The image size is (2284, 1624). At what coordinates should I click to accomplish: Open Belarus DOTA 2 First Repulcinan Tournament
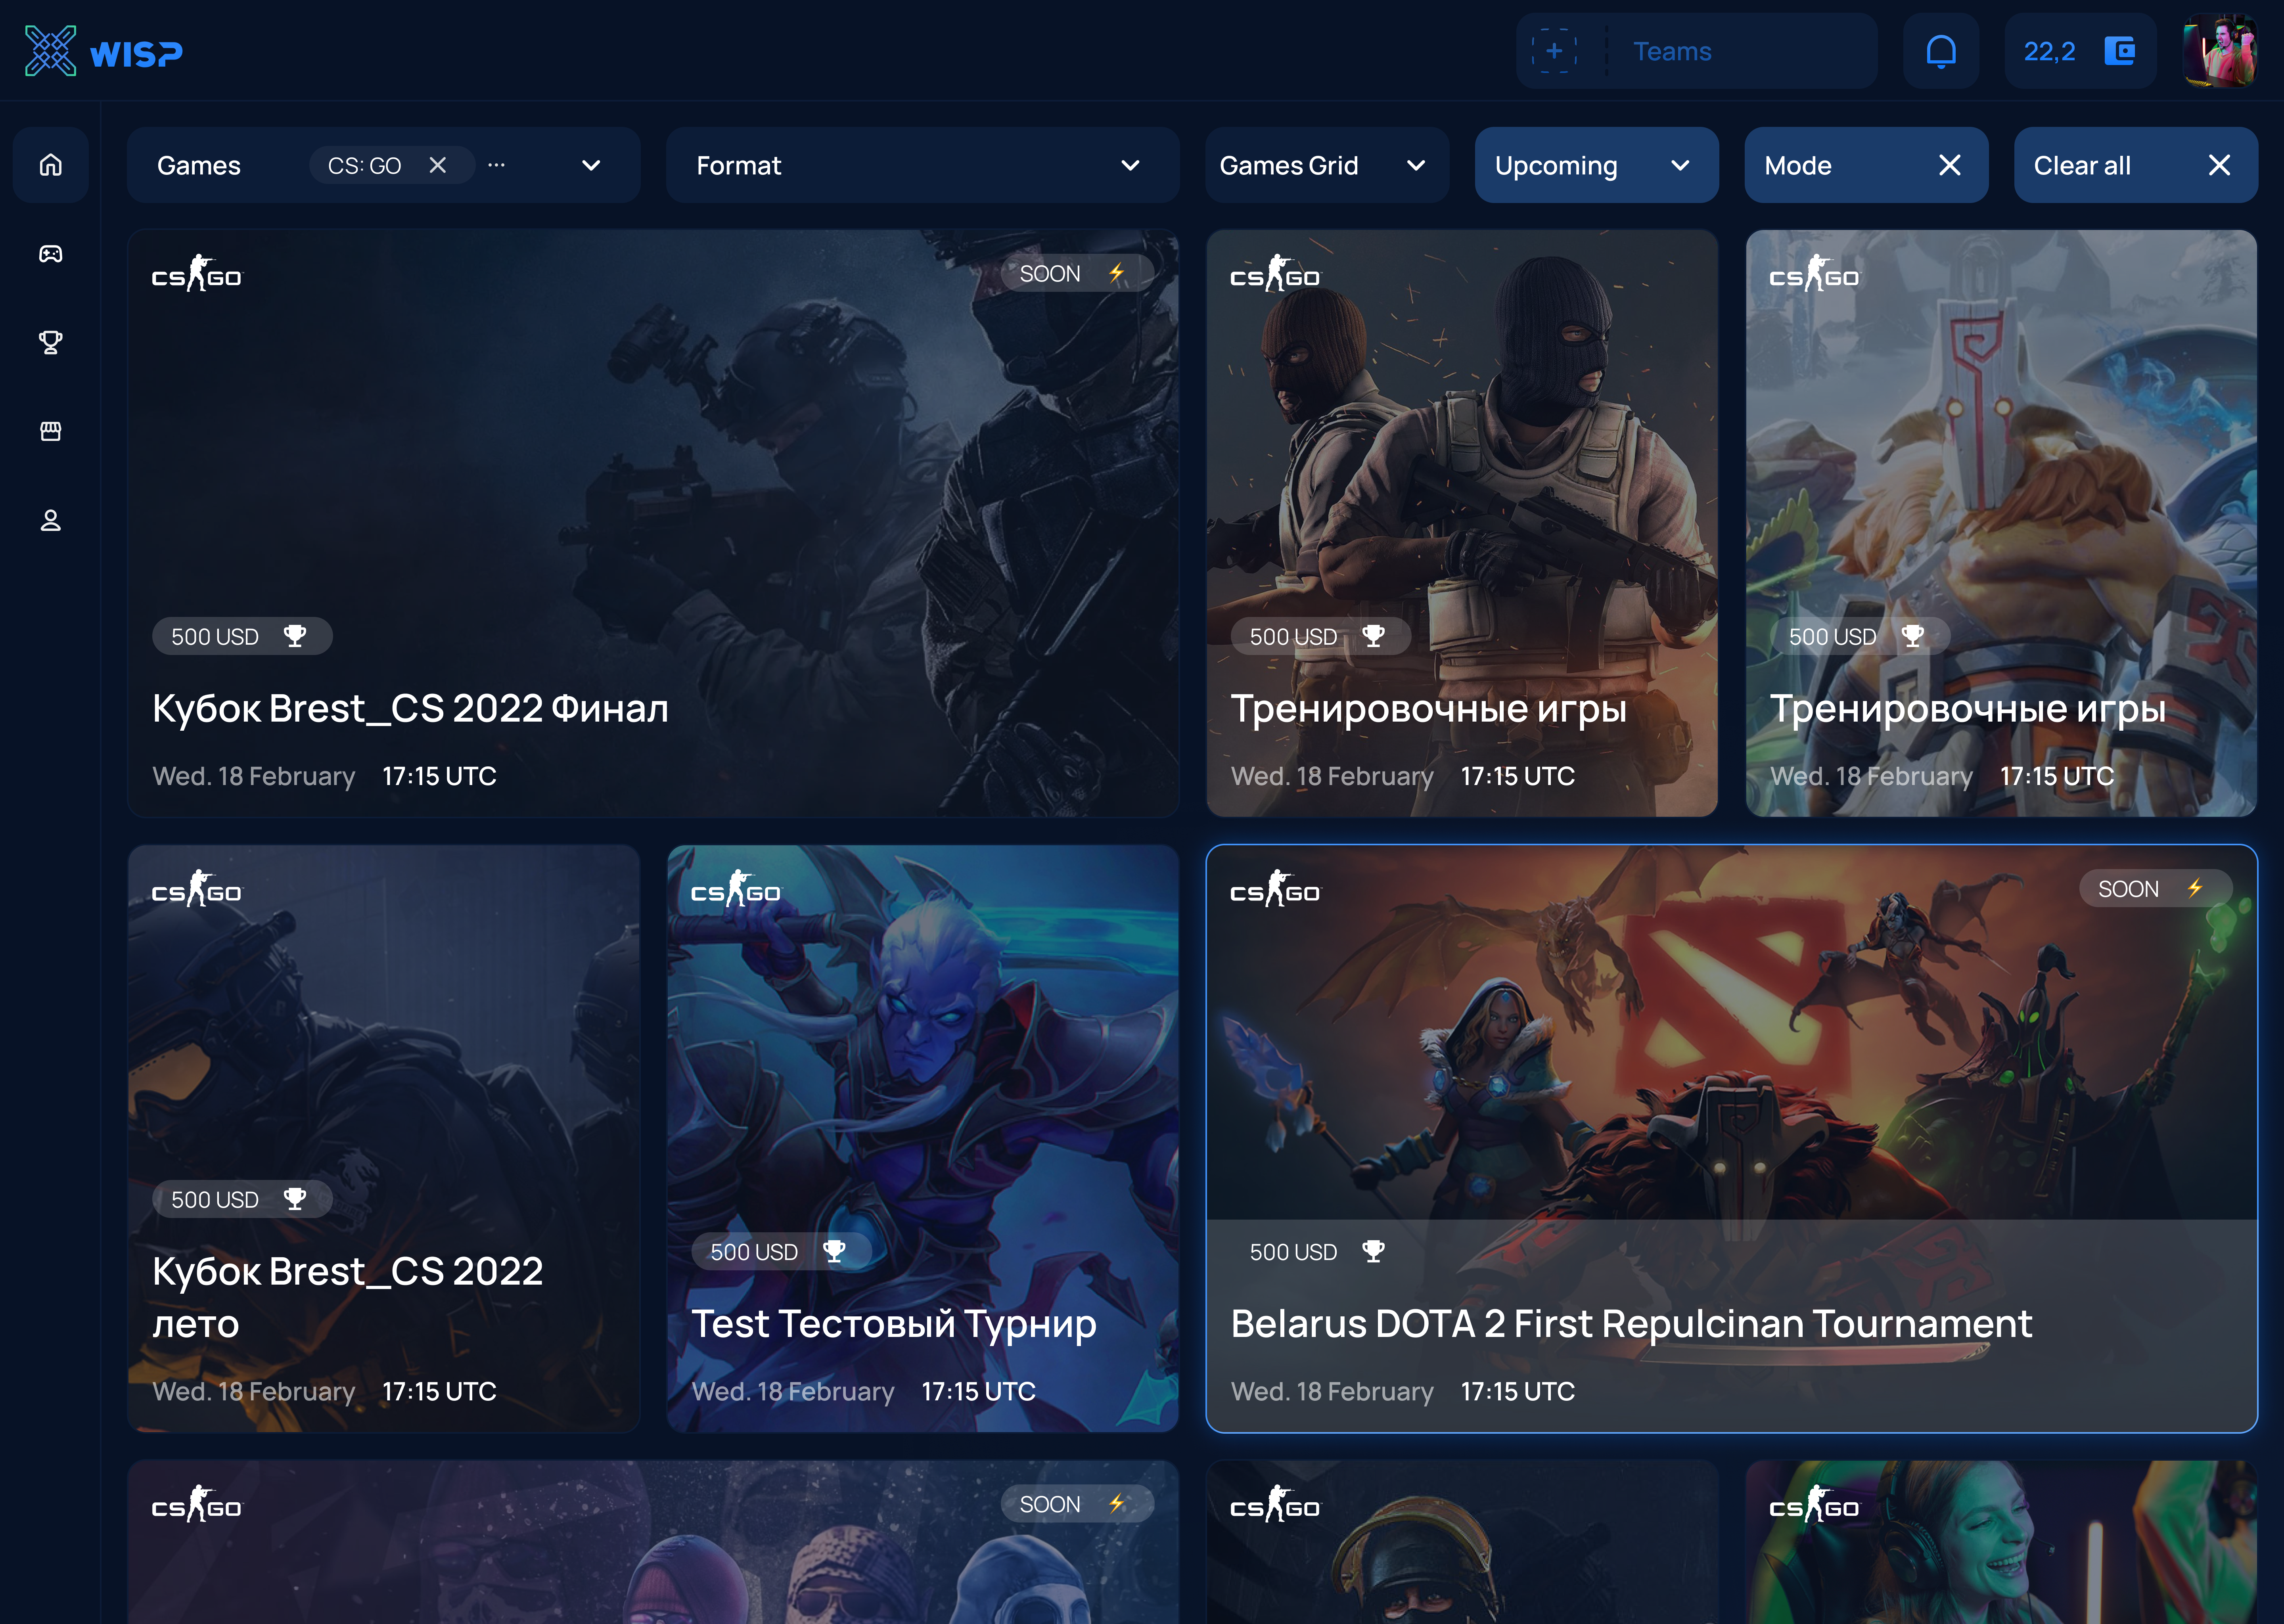coord(1732,1138)
